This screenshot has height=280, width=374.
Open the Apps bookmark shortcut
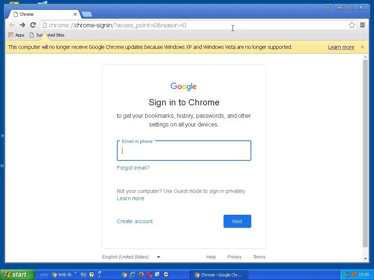click(x=16, y=35)
